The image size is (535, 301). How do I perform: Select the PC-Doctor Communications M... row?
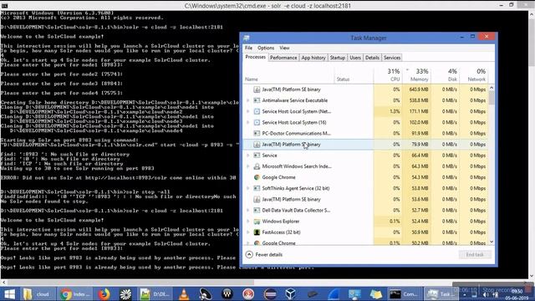366,133
